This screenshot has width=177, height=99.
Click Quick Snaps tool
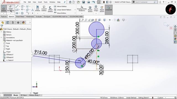point(96,9)
